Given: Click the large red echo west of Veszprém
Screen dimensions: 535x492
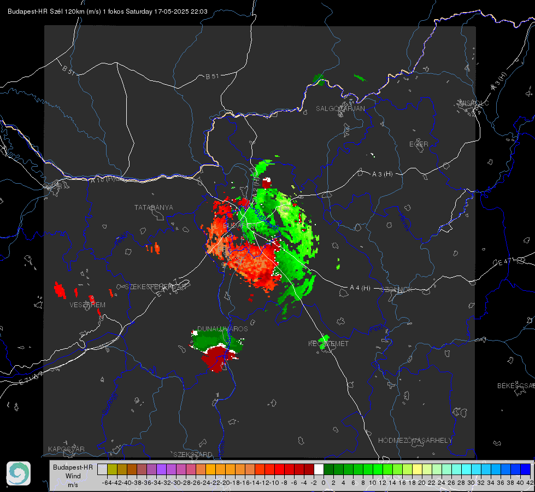Looking at the screenshot, I should click(x=60, y=290).
